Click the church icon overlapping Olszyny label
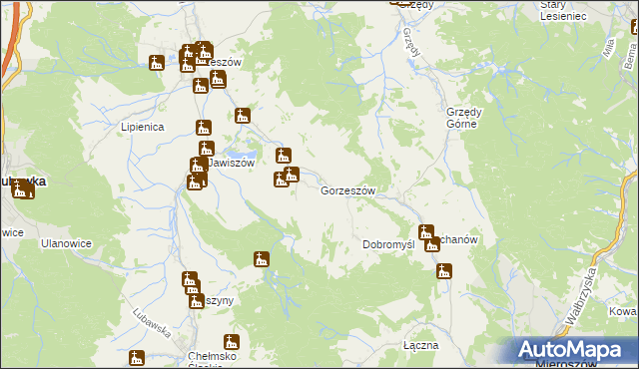The height and width of the screenshot is (369, 639). click(197, 301)
